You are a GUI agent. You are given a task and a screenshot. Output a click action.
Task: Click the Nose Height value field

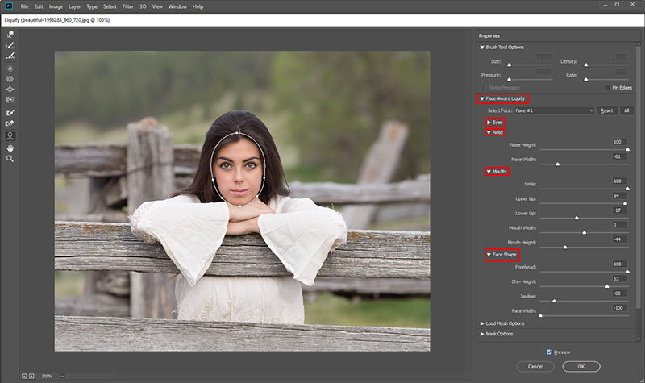pyautogui.click(x=620, y=142)
